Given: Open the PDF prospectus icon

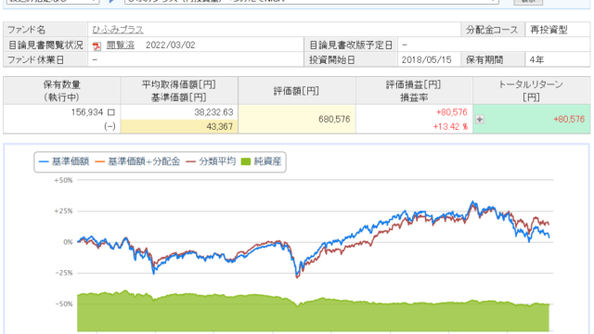Looking at the screenshot, I should (x=97, y=45).
